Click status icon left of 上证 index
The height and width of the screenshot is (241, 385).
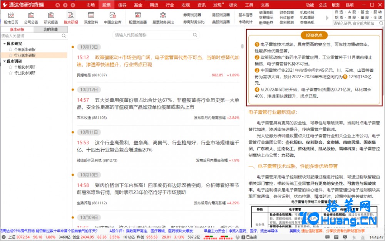coord(4,237)
